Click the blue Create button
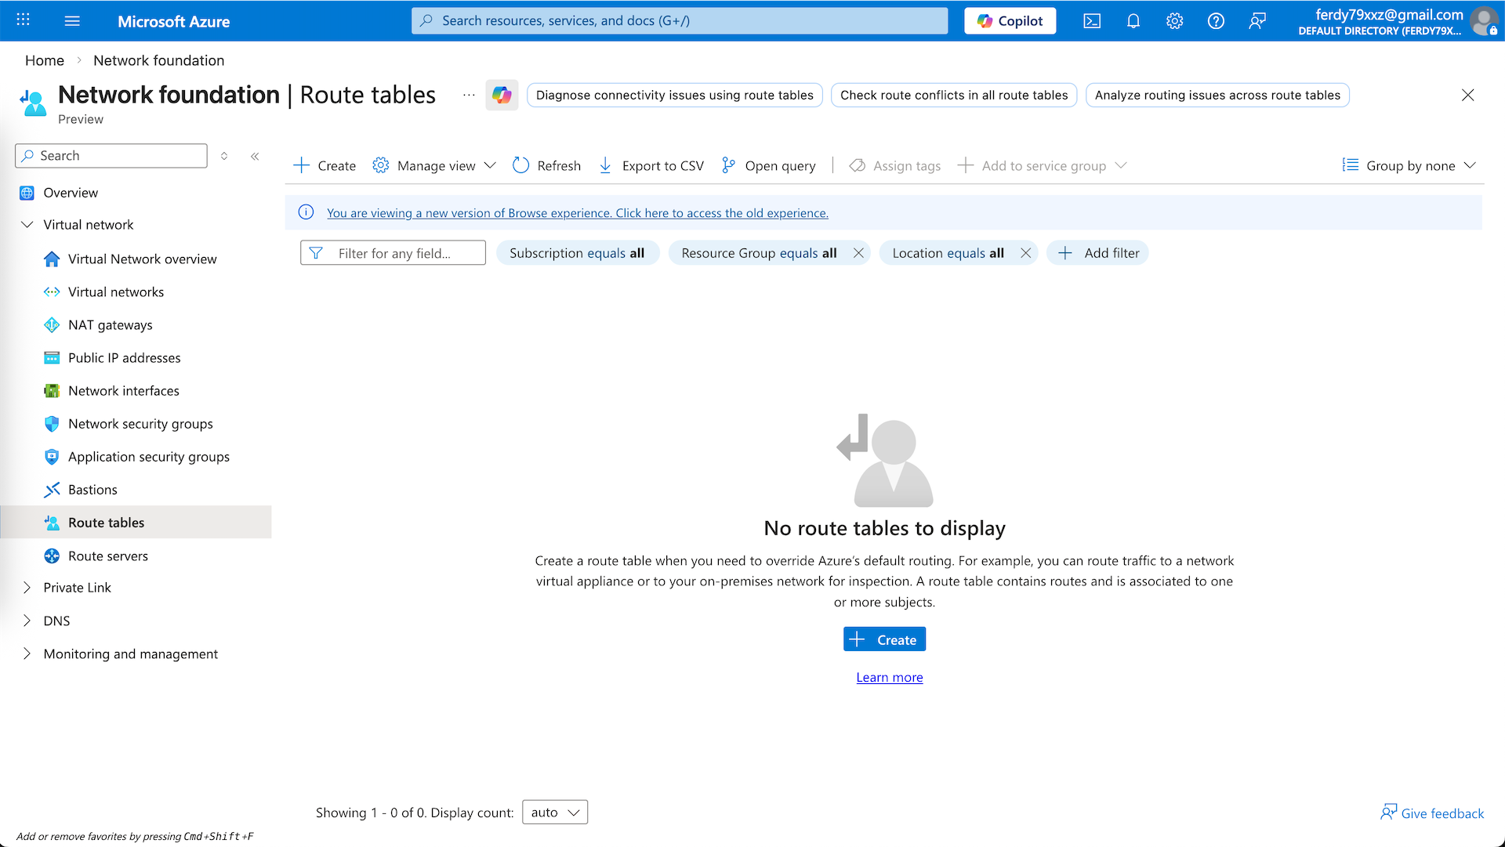 tap(884, 639)
